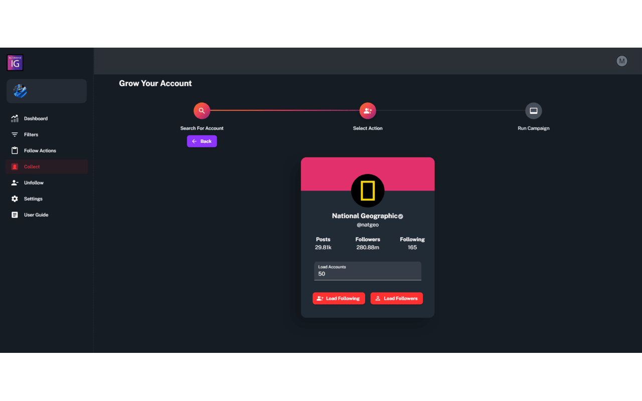Click the Select Action step label
The height and width of the screenshot is (401, 642).
(x=368, y=128)
